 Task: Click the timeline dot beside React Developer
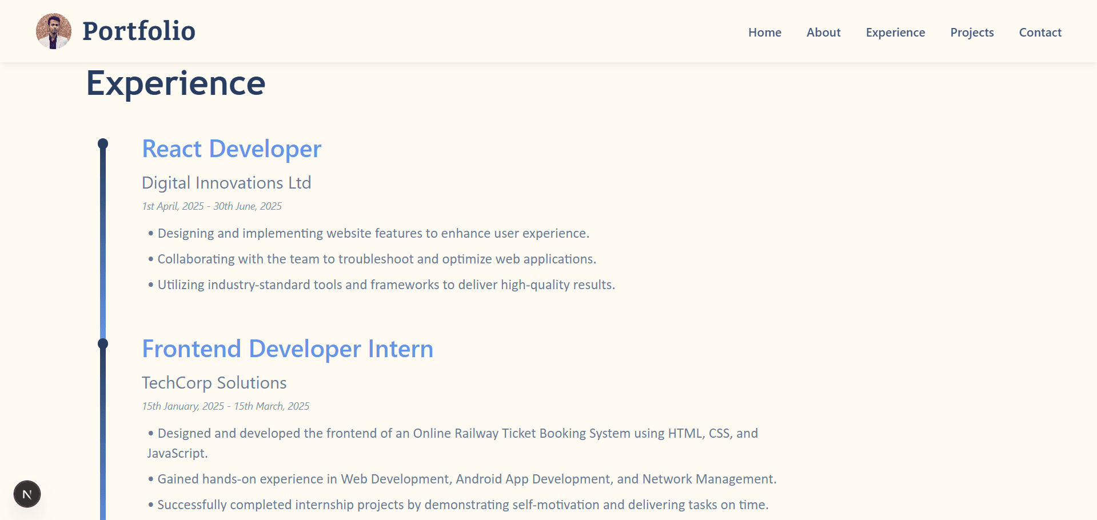coord(103,143)
